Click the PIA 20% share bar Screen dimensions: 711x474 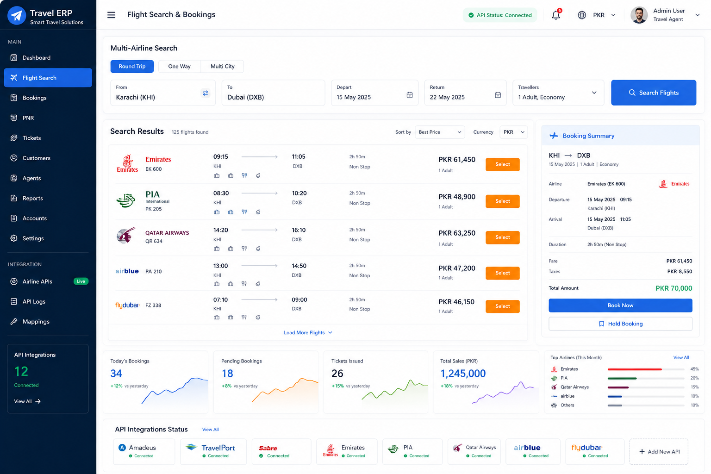click(646, 378)
